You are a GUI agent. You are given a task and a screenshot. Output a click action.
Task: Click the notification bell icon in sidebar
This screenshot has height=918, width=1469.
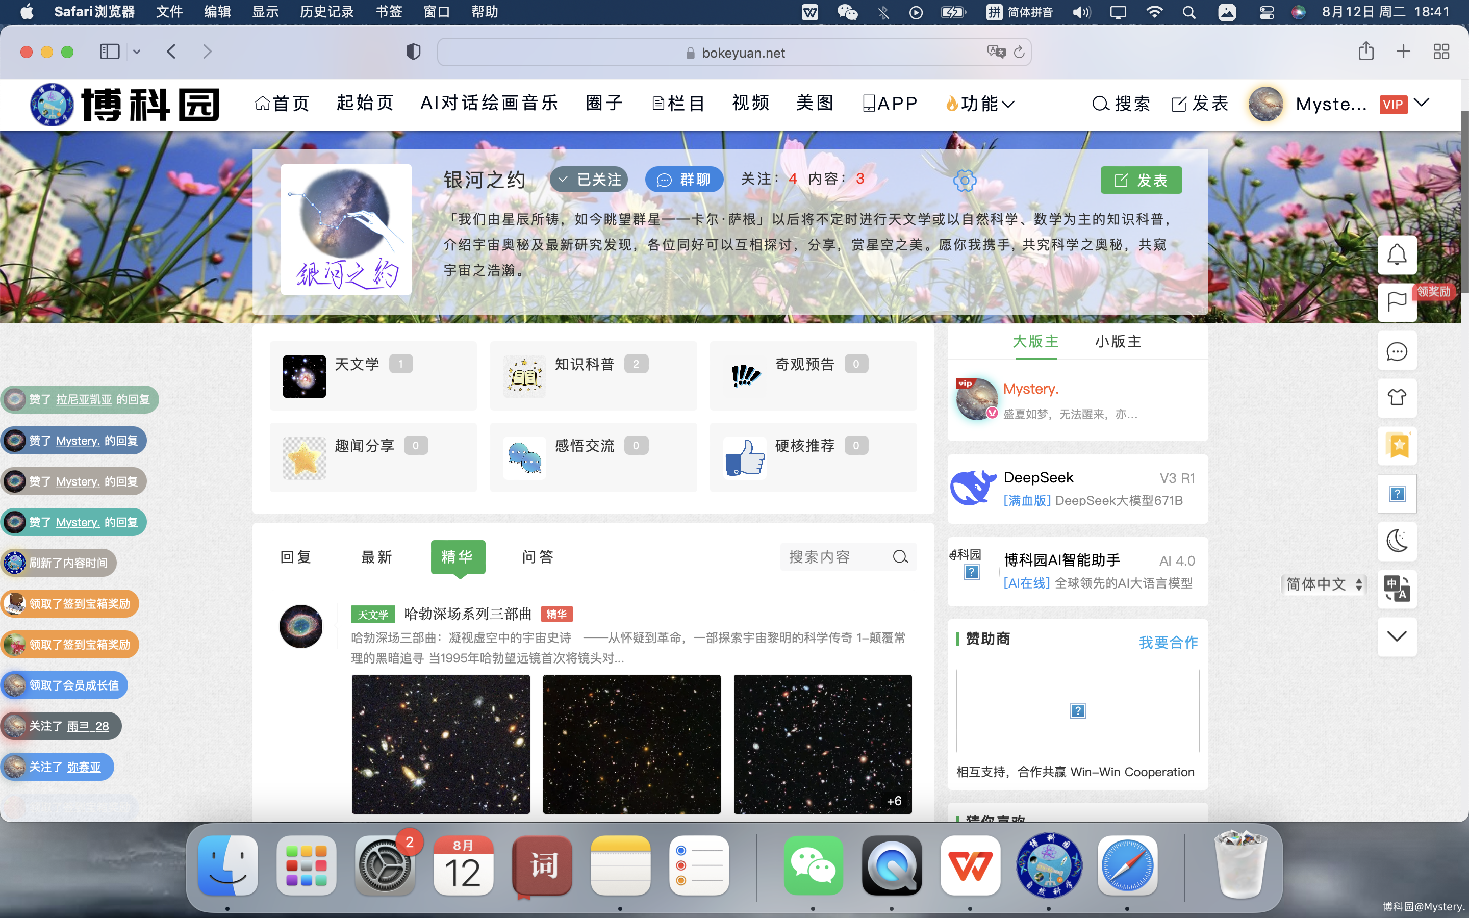(1397, 254)
